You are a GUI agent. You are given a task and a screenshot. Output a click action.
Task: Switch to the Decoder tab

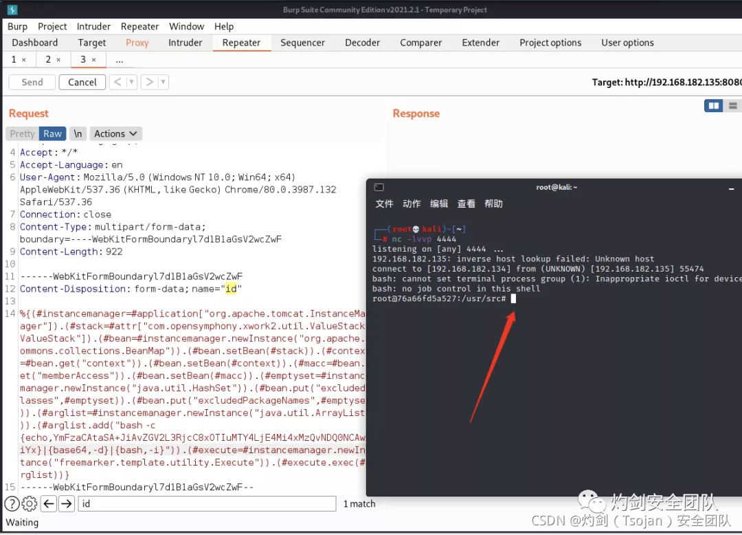pos(362,43)
